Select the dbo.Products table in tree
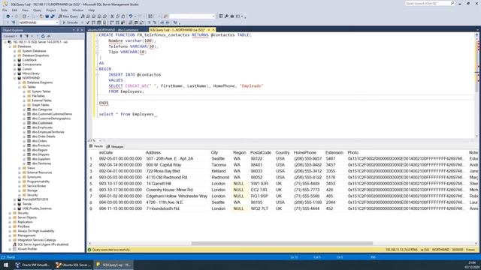Image resolution: width=481 pixels, height=270 pixels. point(41,145)
